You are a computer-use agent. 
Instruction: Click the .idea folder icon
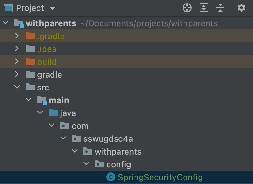tap(30, 48)
